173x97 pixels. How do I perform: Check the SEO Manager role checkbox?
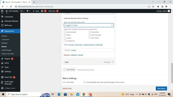(x=90, y=35)
